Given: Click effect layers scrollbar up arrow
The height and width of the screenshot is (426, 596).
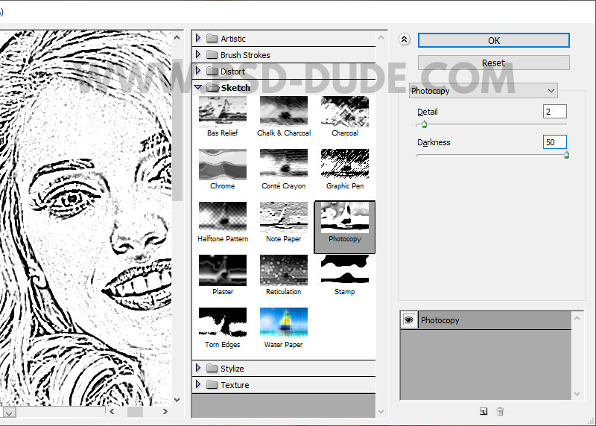Looking at the screenshot, I should click(x=577, y=319).
